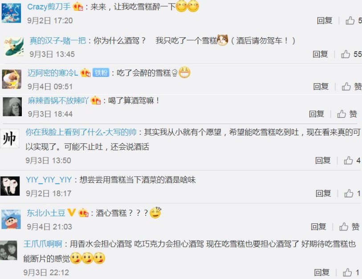Open the Crayon Shin-chan avatar of 东北小土豆
Screen dimensions: 362x279
point(11,219)
